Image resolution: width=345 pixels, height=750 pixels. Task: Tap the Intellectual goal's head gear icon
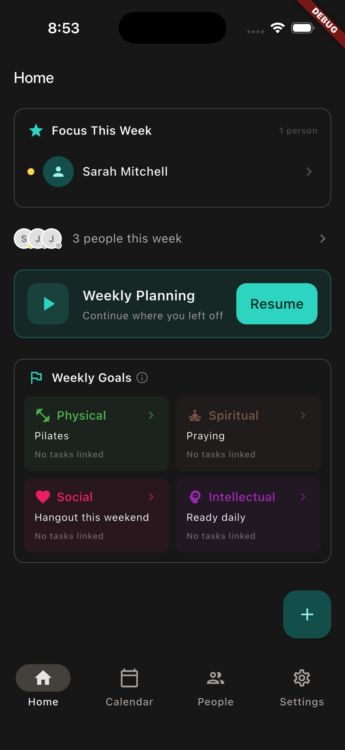pos(195,497)
